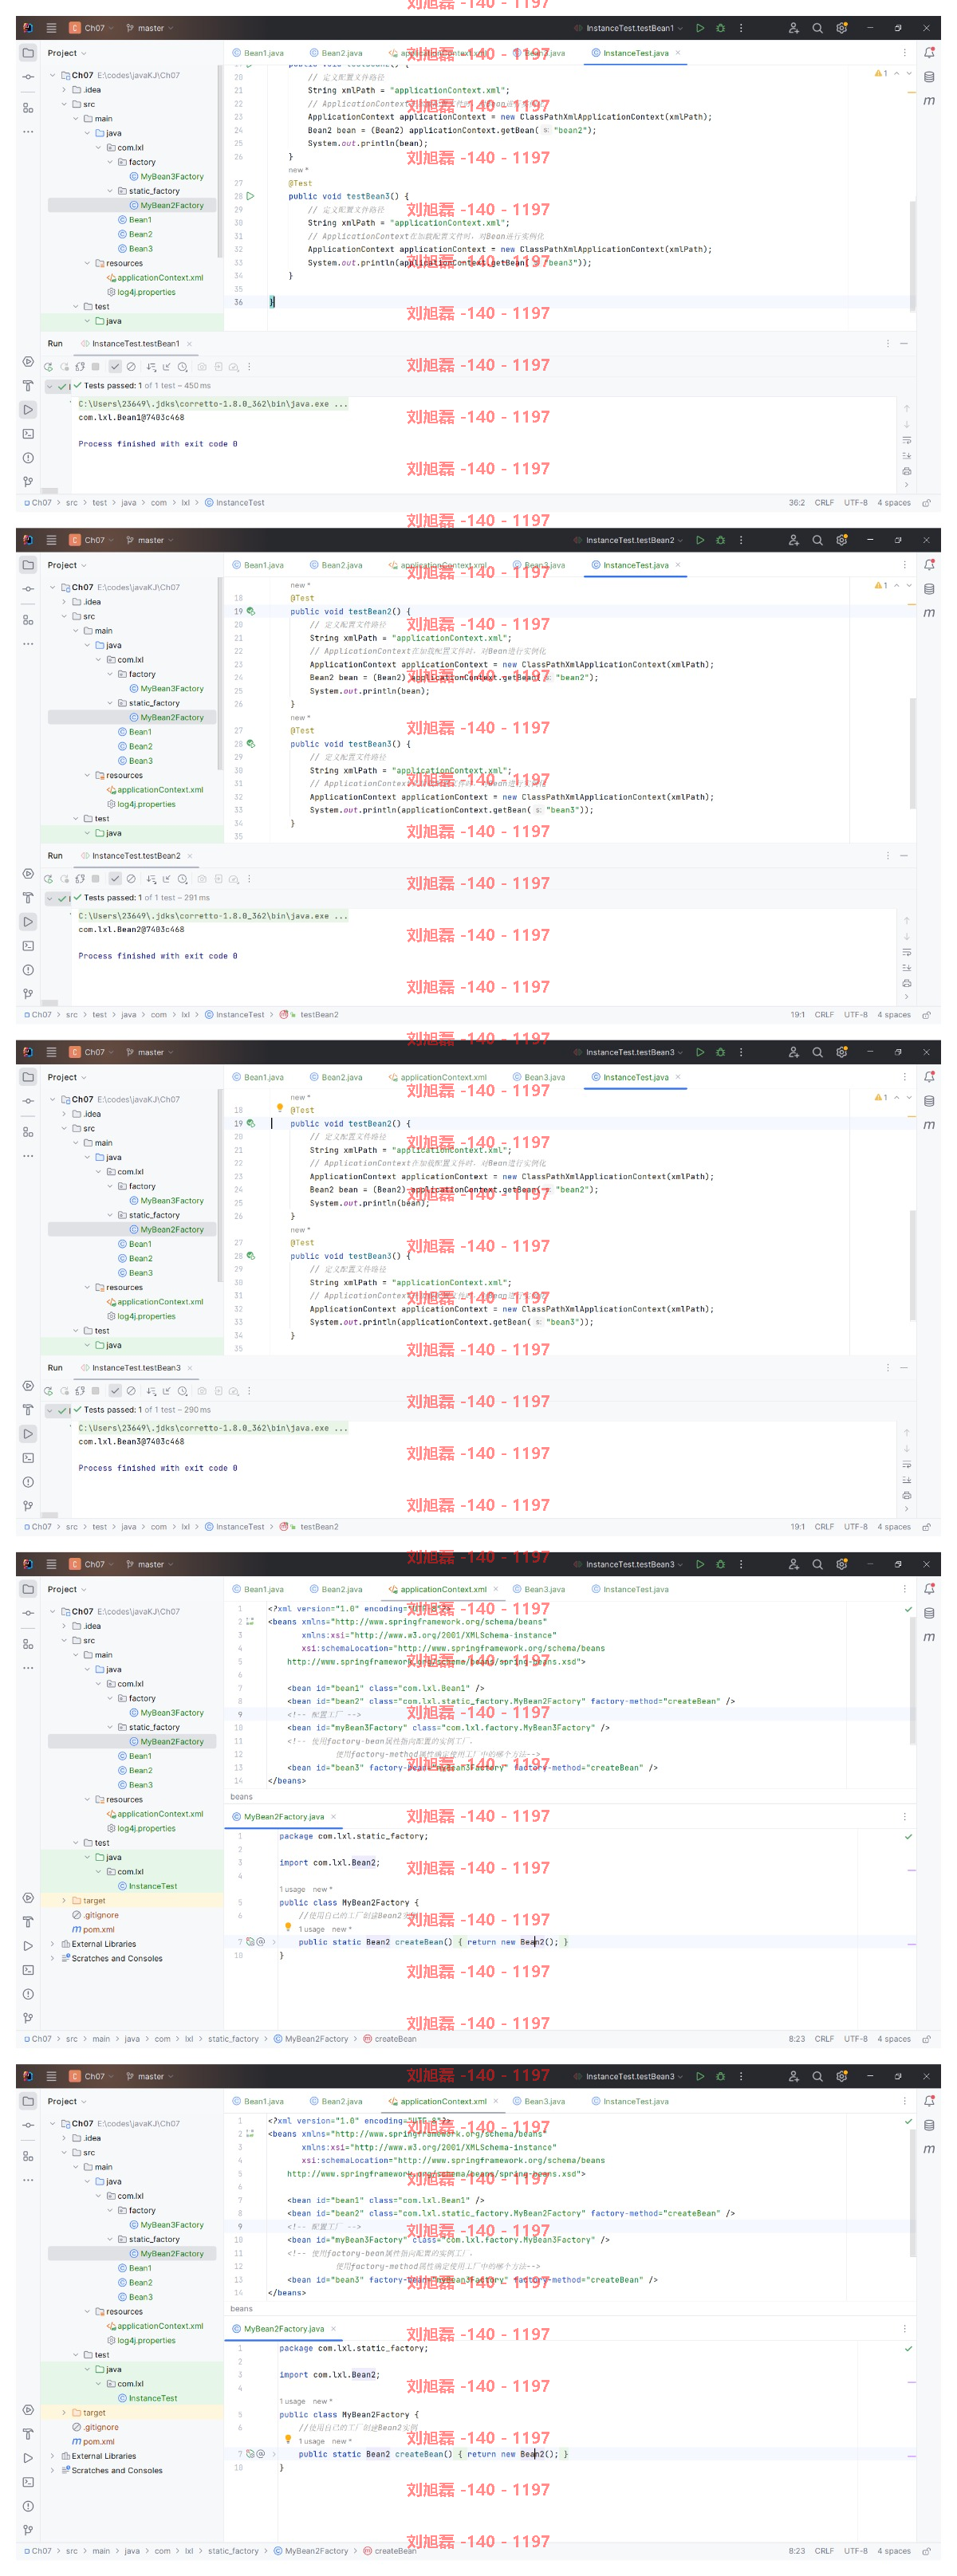Click Rerun icon in testBean1 Run panel
The height and width of the screenshot is (2576, 957).
[48, 367]
